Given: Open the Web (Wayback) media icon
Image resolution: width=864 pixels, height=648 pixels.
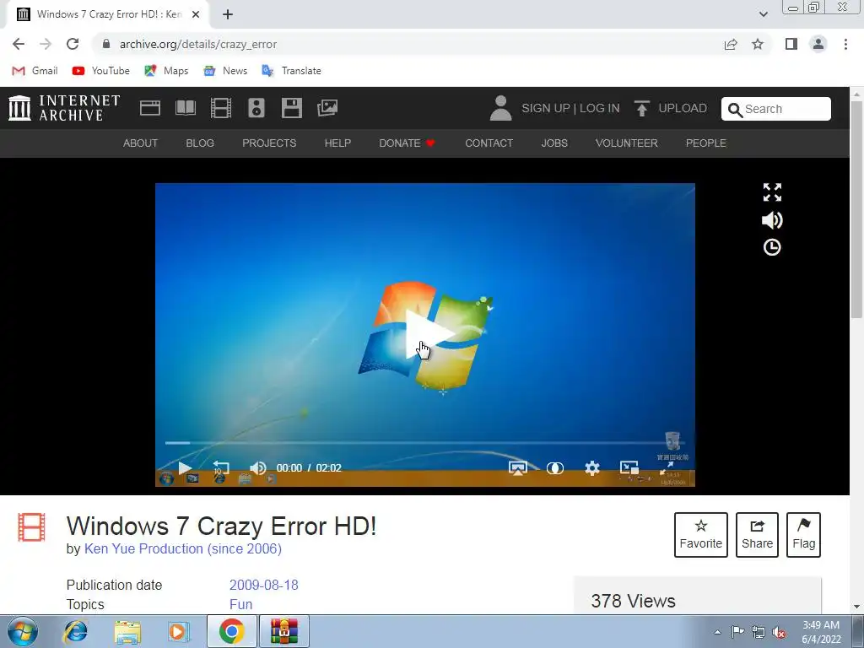Looking at the screenshot, I should click(x=150, y=108).
